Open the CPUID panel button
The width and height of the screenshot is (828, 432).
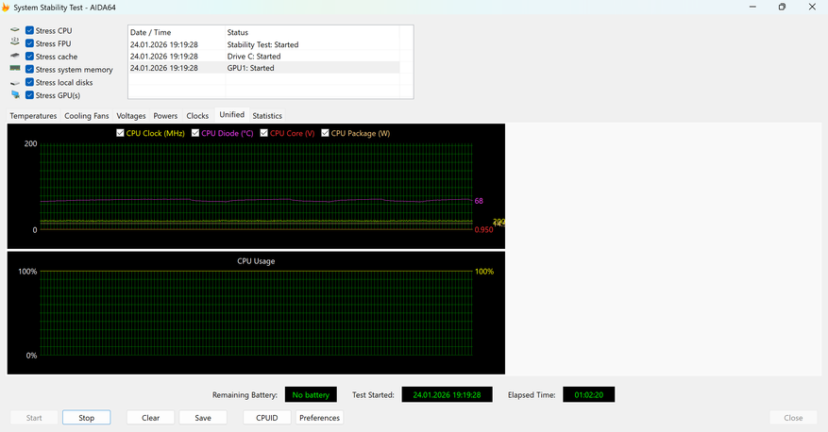click(x=267, y=418)
